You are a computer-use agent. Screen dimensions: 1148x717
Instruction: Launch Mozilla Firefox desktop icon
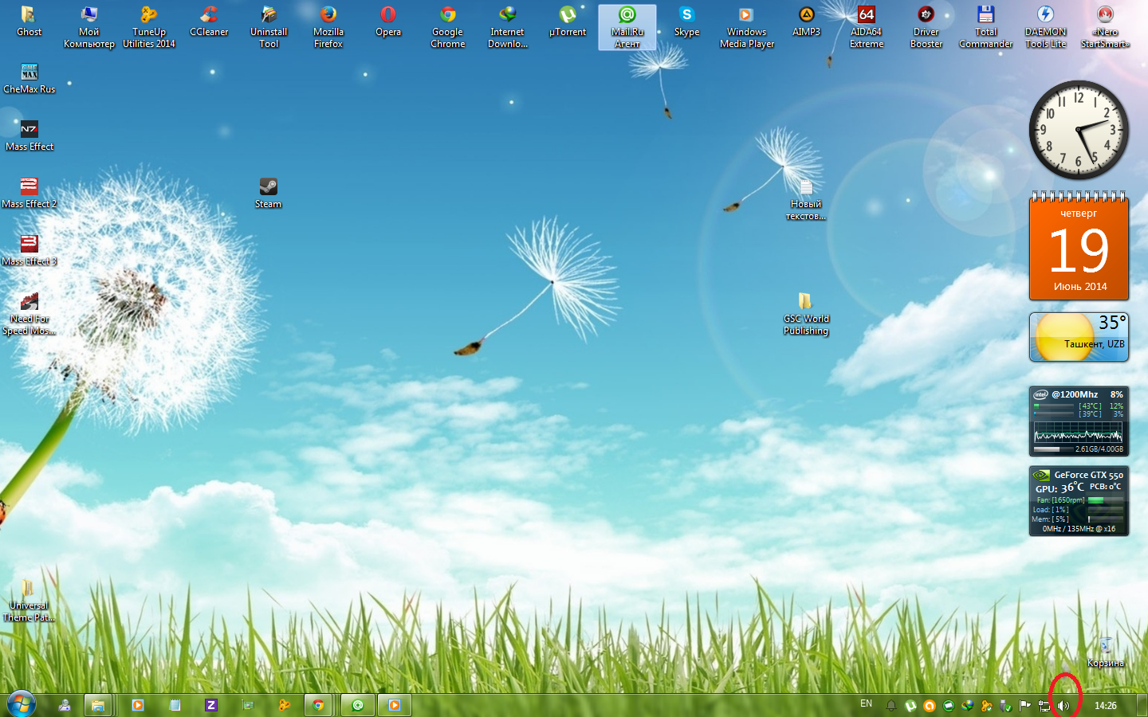[328, 27]
